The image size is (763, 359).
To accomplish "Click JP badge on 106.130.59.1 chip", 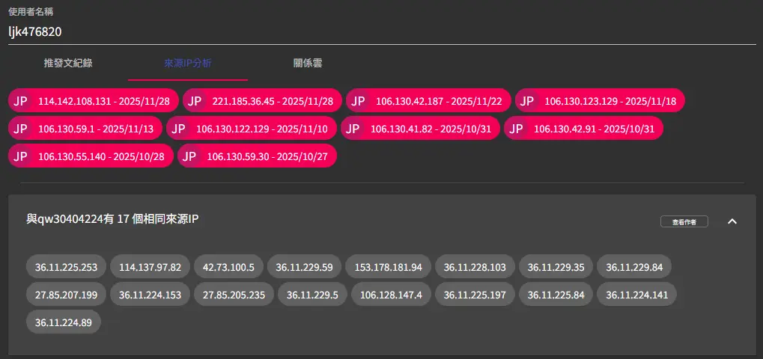I will (20, 129).
